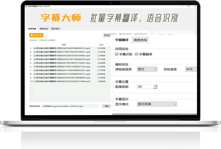Viewport: 221px width, 149px height.
Task: Click the 3.53MB size cell
Action: pos(101,52)
